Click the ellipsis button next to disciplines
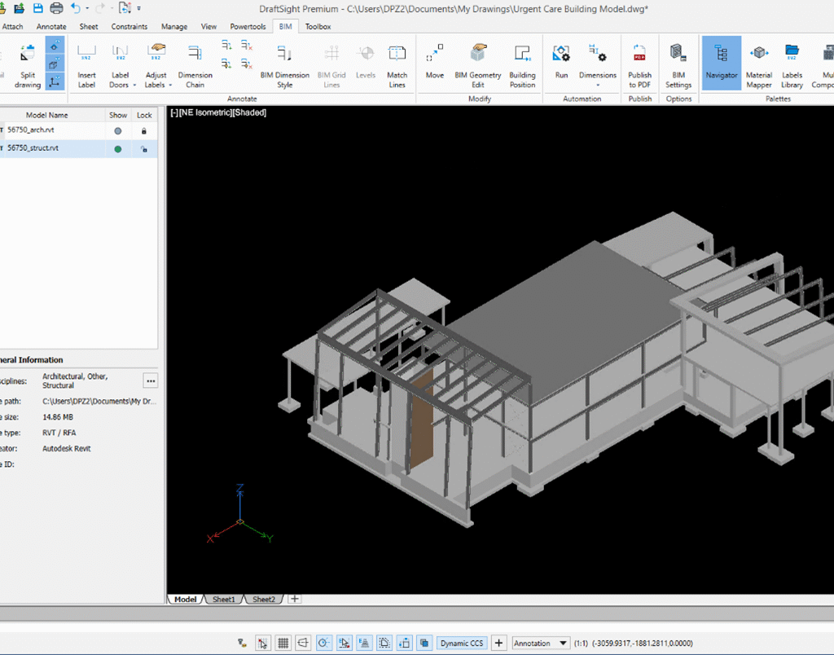 point(150,380)
